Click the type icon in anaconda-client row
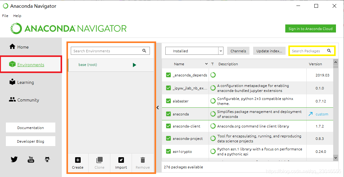Image resolution: width=344 pixels, height=177 pixels. (213, 126)
